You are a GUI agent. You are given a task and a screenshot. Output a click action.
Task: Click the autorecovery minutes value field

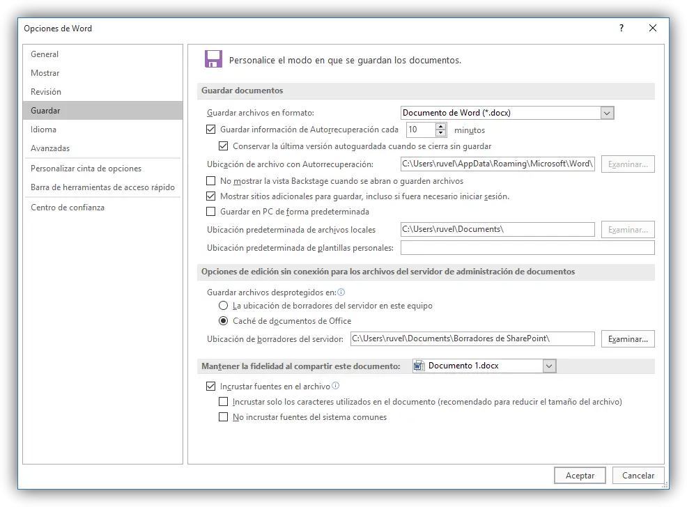click(421, 130)
